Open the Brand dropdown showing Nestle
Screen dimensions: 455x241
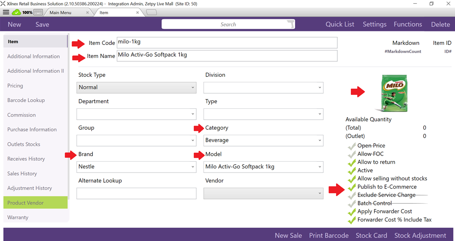click(137, 167)
